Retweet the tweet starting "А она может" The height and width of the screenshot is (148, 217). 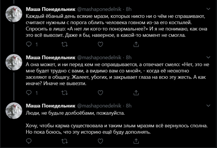tap(64, 93)
